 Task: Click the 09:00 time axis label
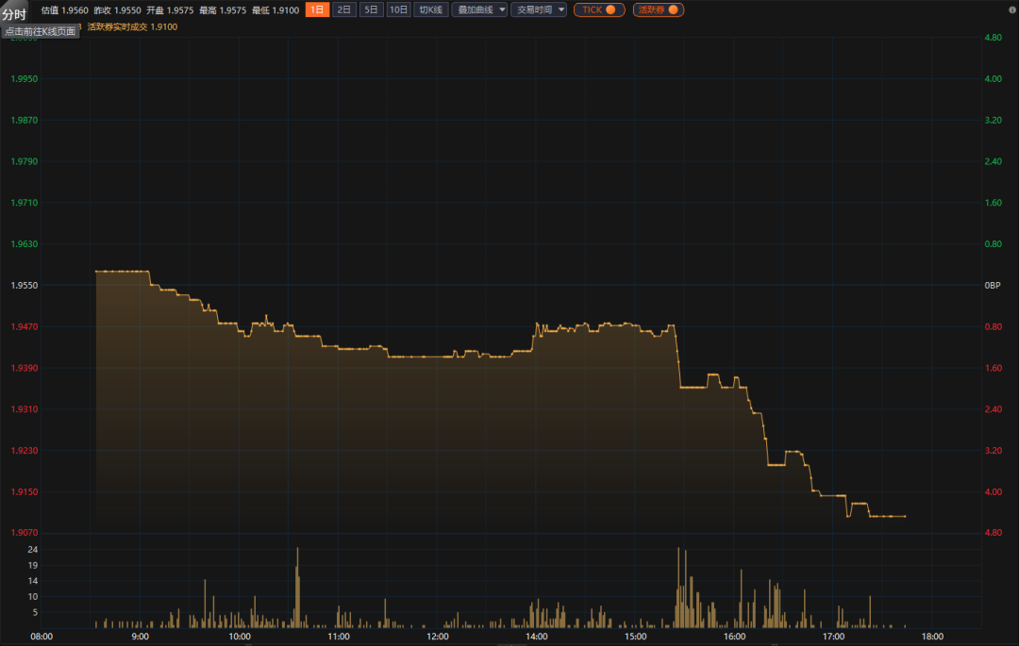point(141,637)
